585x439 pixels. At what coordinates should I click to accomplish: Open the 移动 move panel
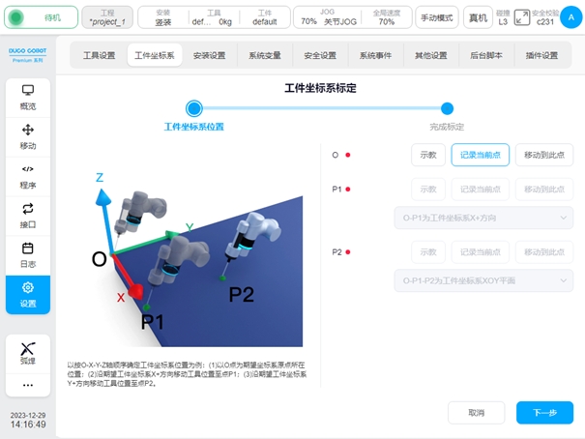click(27, 136)
